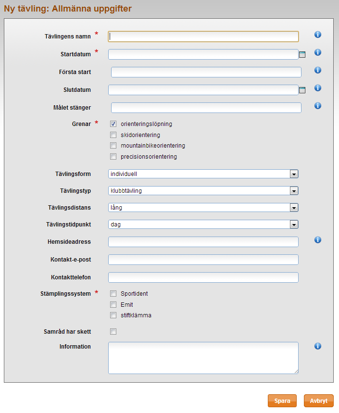Open the calendar picker for Slutdatum
339x413 pixels.
302,90
